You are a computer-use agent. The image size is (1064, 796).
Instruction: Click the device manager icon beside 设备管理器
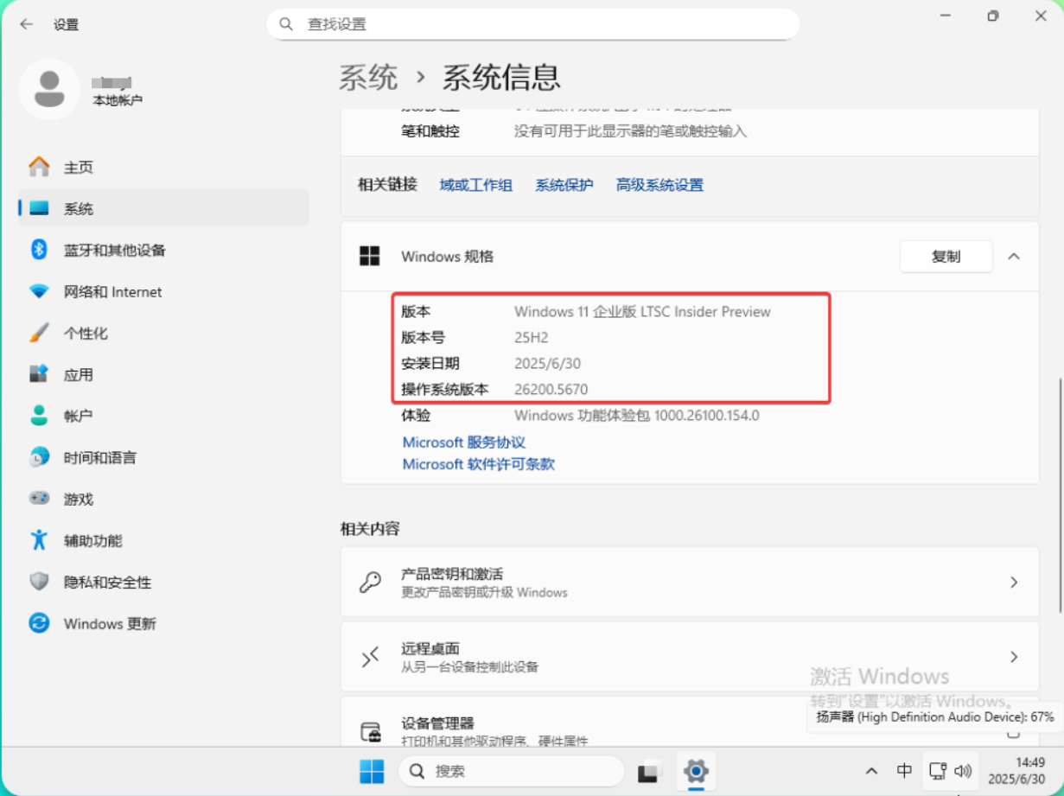[370, 731]
